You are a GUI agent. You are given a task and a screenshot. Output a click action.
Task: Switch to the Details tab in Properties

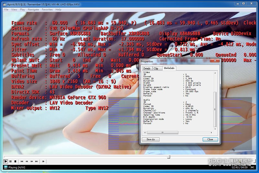[147, 68]
